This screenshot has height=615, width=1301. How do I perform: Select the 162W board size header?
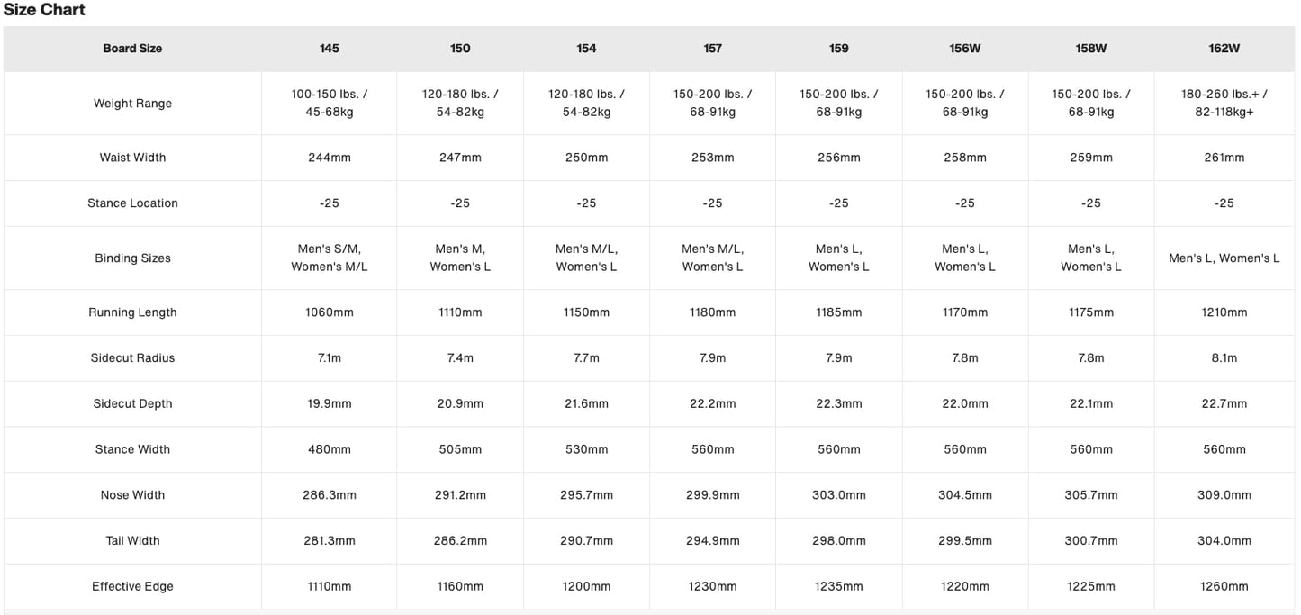pyautogui.click(x=1224, y=49)
